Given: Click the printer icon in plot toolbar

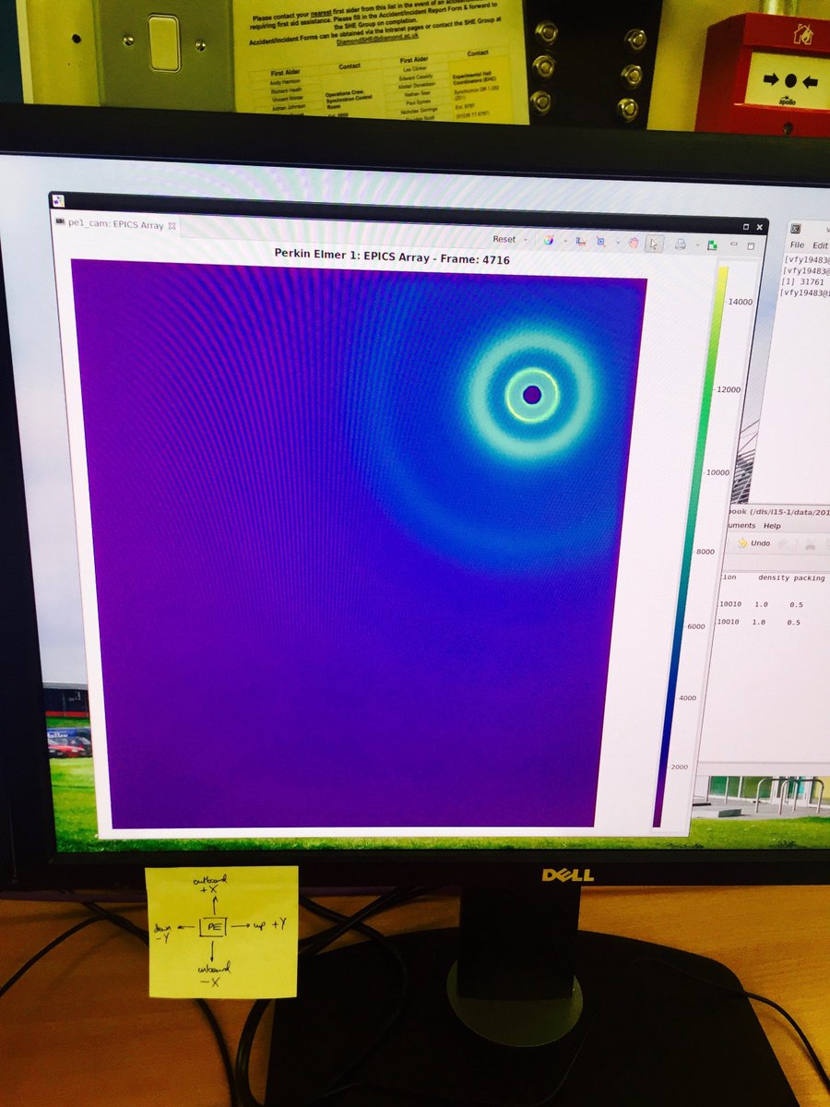Looking at the screenshot, I should tap(681, 244).
